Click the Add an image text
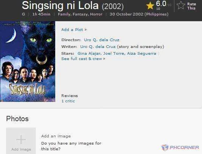Viewport: 202px width, 154px height. [x=56, y=136]
